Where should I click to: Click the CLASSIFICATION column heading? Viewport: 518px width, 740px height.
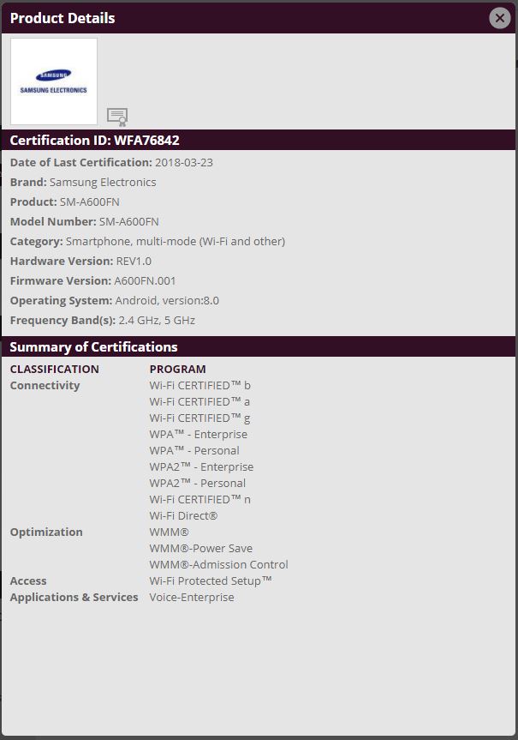coord(54,369)
